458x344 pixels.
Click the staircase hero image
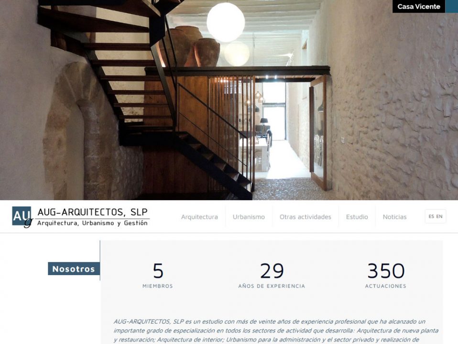(229, 100)
